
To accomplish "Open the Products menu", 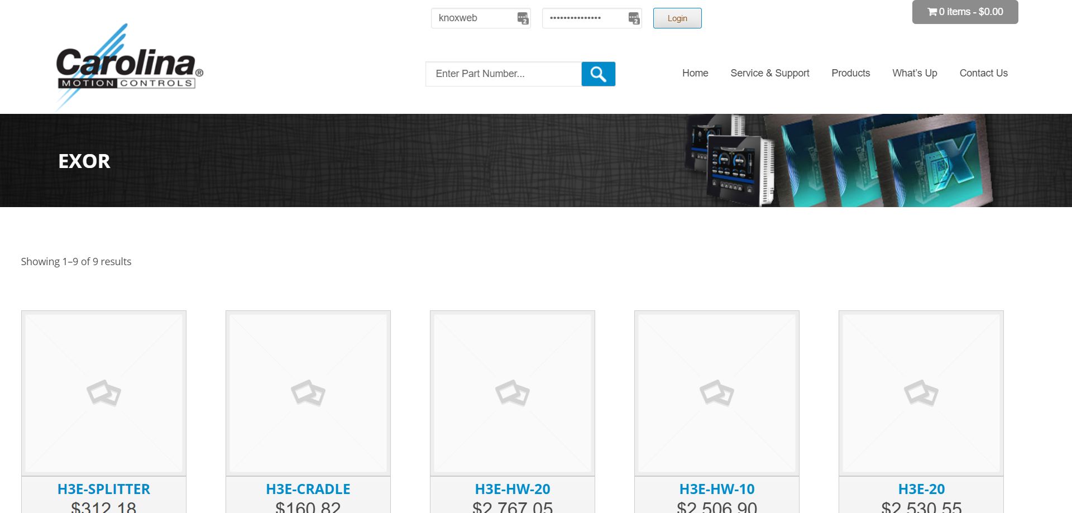I will 851,73.
